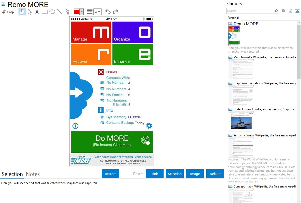Screen dimensions: 301x203
Task: Select the straight line tool
Action: [60, 12]
